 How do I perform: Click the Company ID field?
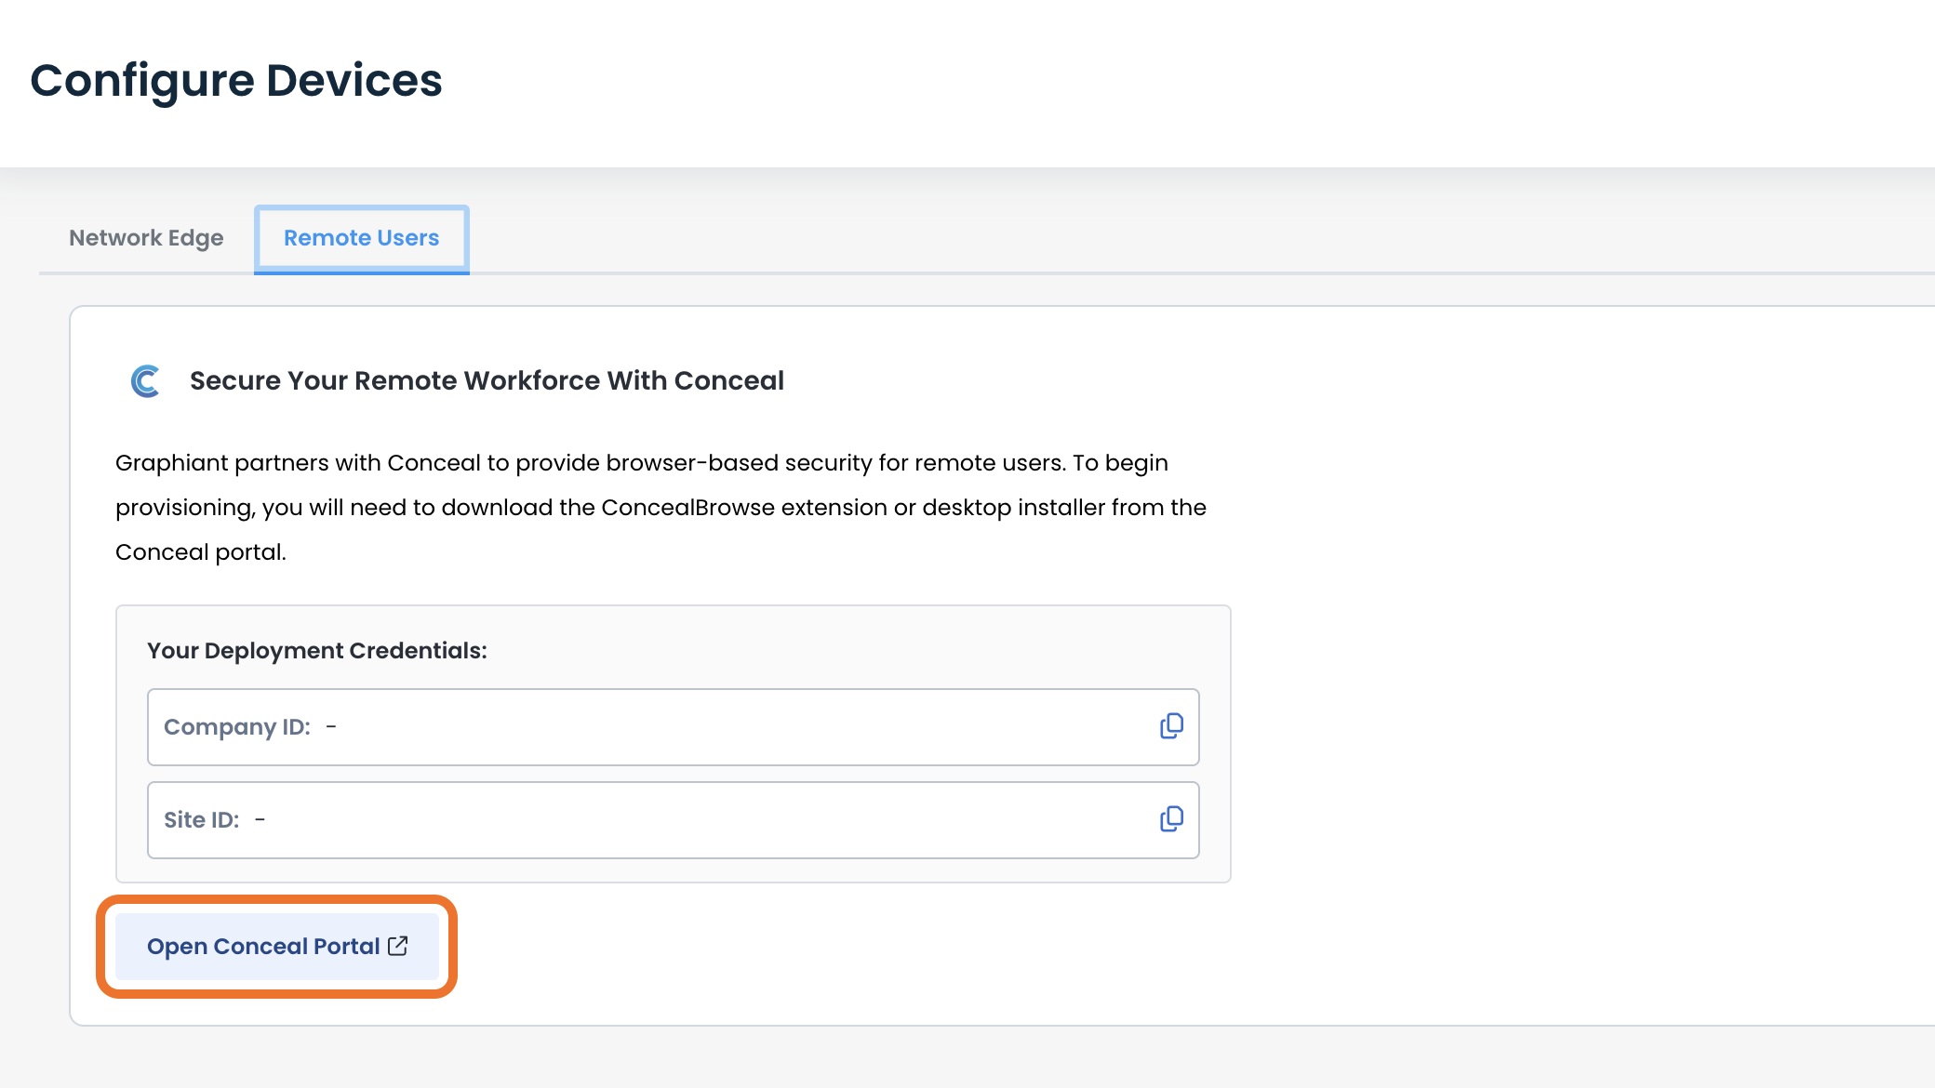coord(673,727)
